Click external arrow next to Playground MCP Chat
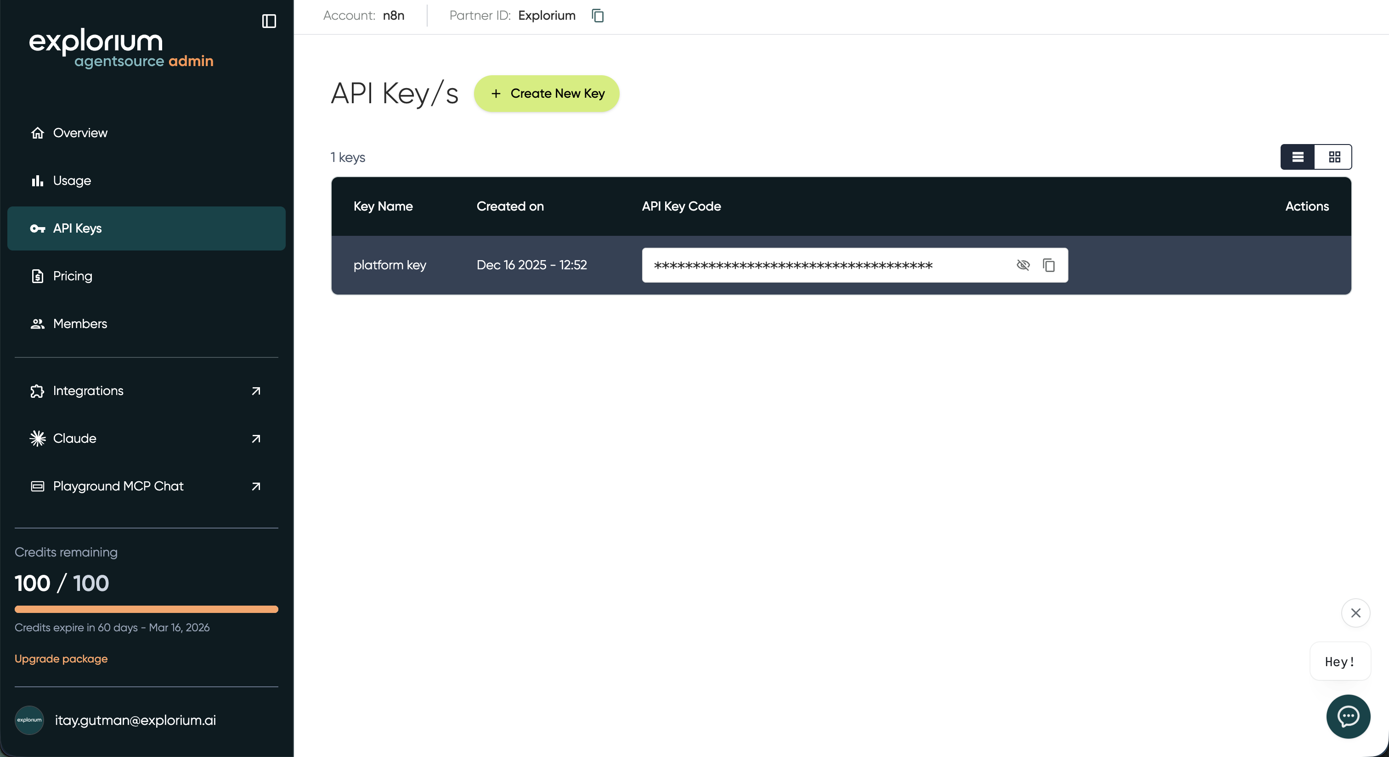1389x757 pixels. 256,486
